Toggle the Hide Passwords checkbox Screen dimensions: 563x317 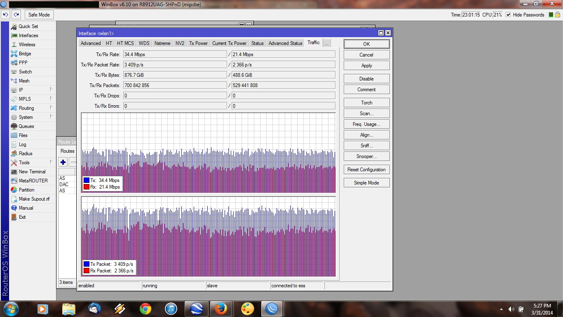pyautogui.click(x=508, y=15)
